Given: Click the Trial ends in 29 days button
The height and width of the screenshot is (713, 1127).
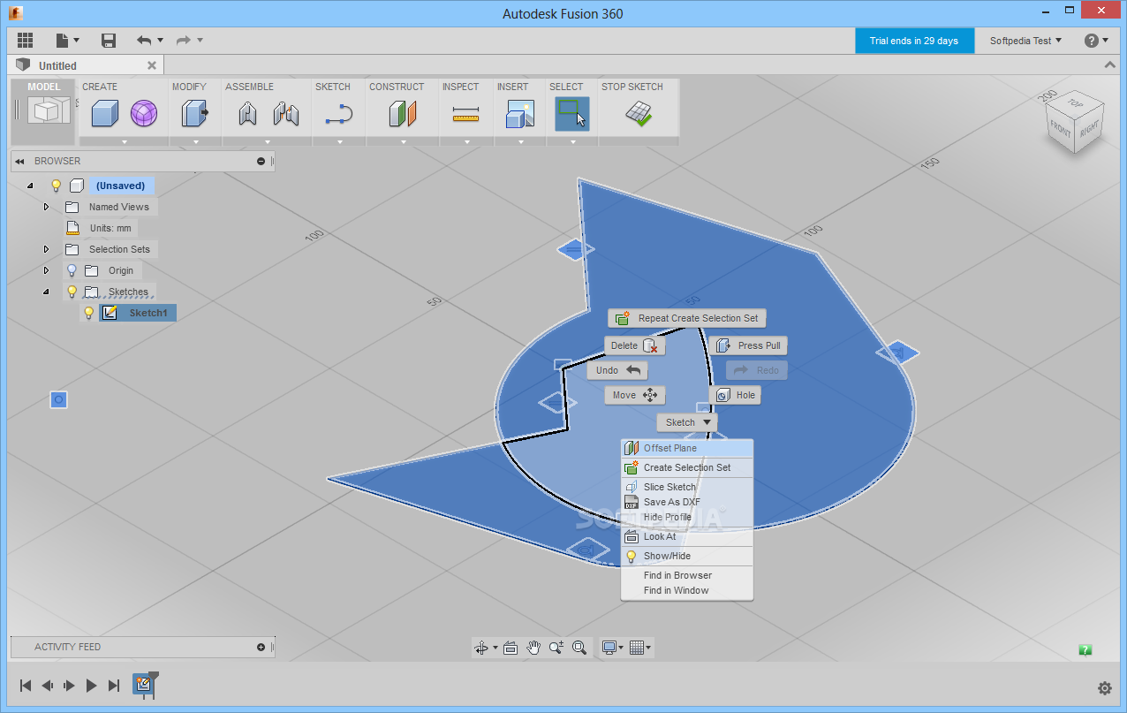Looking at the screenshot, I should click(x=914, y=41).
